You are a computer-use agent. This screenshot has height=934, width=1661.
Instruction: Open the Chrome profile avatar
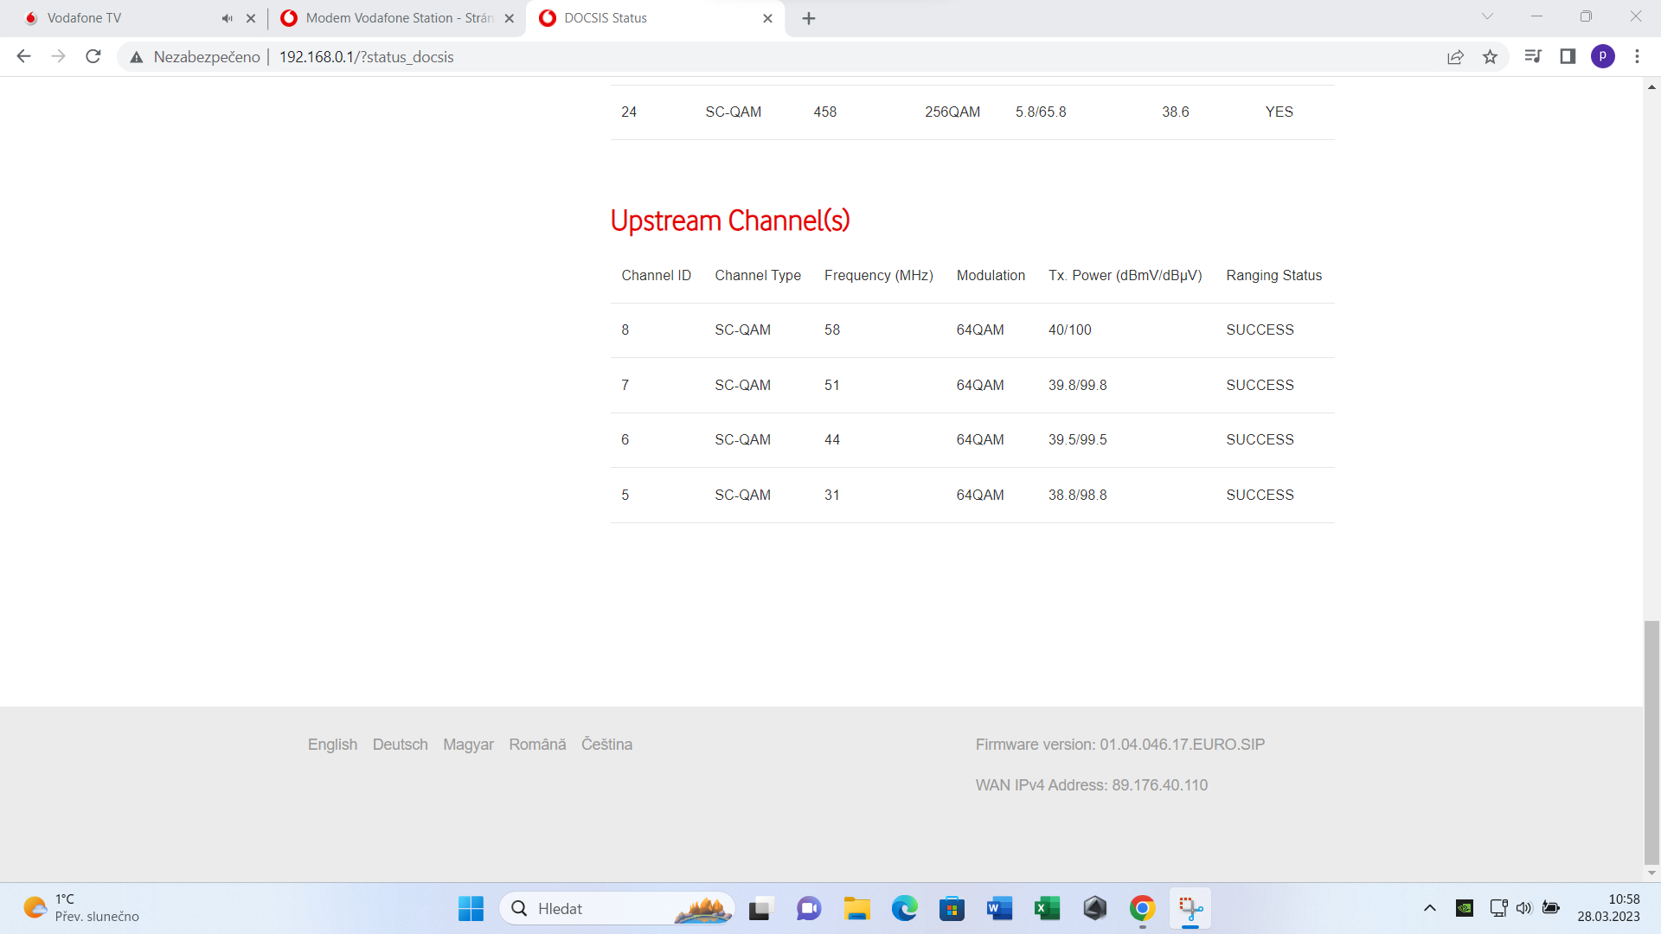tap(1602, 56)
